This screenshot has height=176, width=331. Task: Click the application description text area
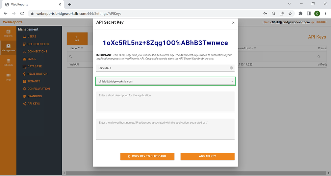[165, 101]
